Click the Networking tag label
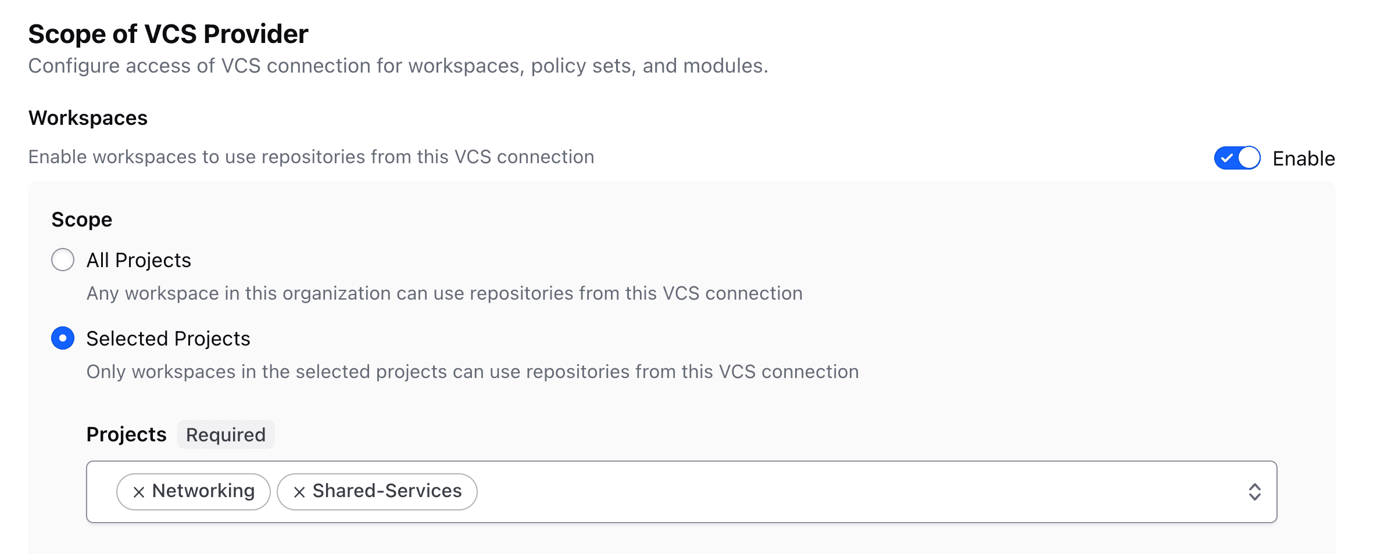The image size is (1395, 554). [203, 491]
